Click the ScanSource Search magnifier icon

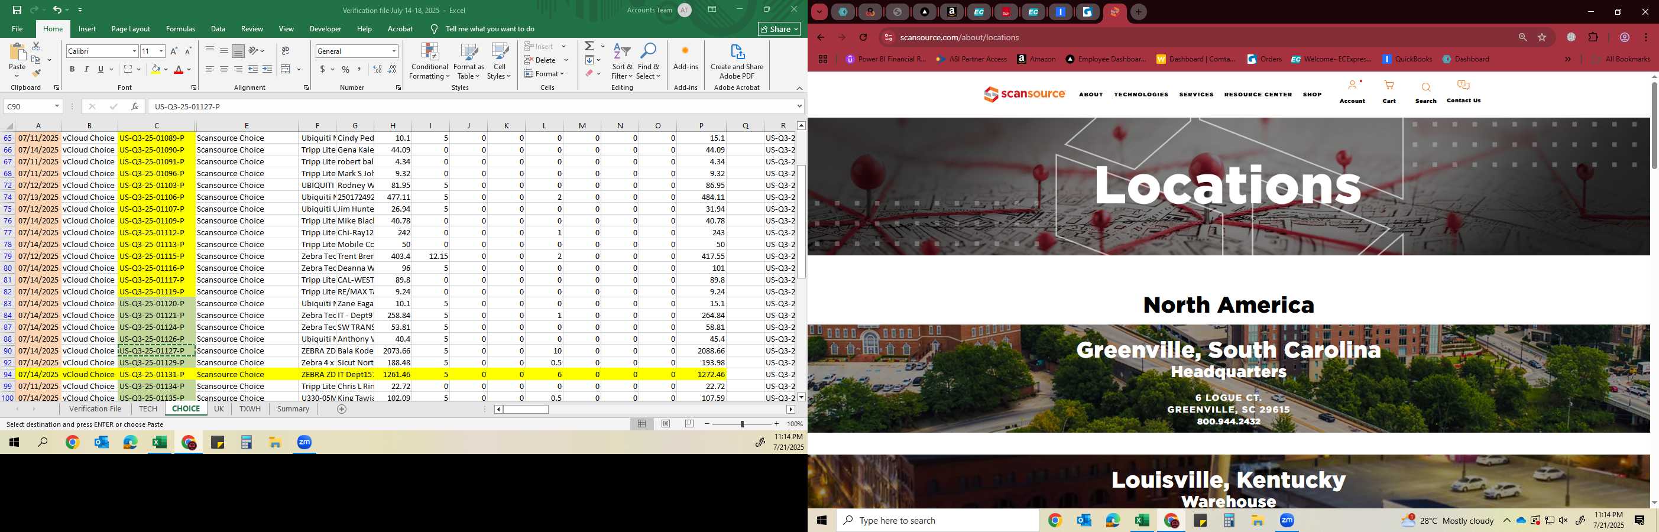tap(1426, 87)
